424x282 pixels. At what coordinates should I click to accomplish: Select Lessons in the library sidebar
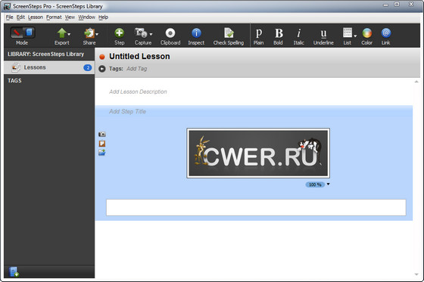pyautogui.click(x=49, y=67)
